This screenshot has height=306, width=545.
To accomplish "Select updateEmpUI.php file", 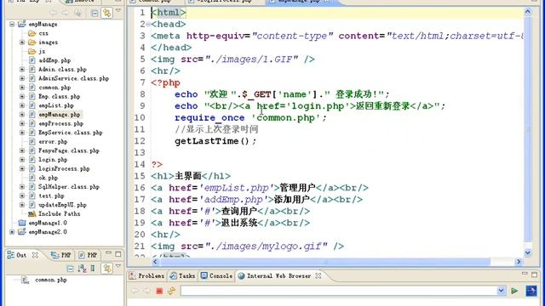I will click(62, 205).
